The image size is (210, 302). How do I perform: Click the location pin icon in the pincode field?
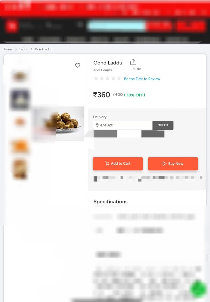pyautogui.click(x=97, y=125)
